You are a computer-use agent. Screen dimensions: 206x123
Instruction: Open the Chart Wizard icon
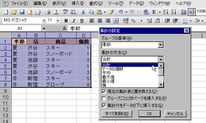(184, 12)
